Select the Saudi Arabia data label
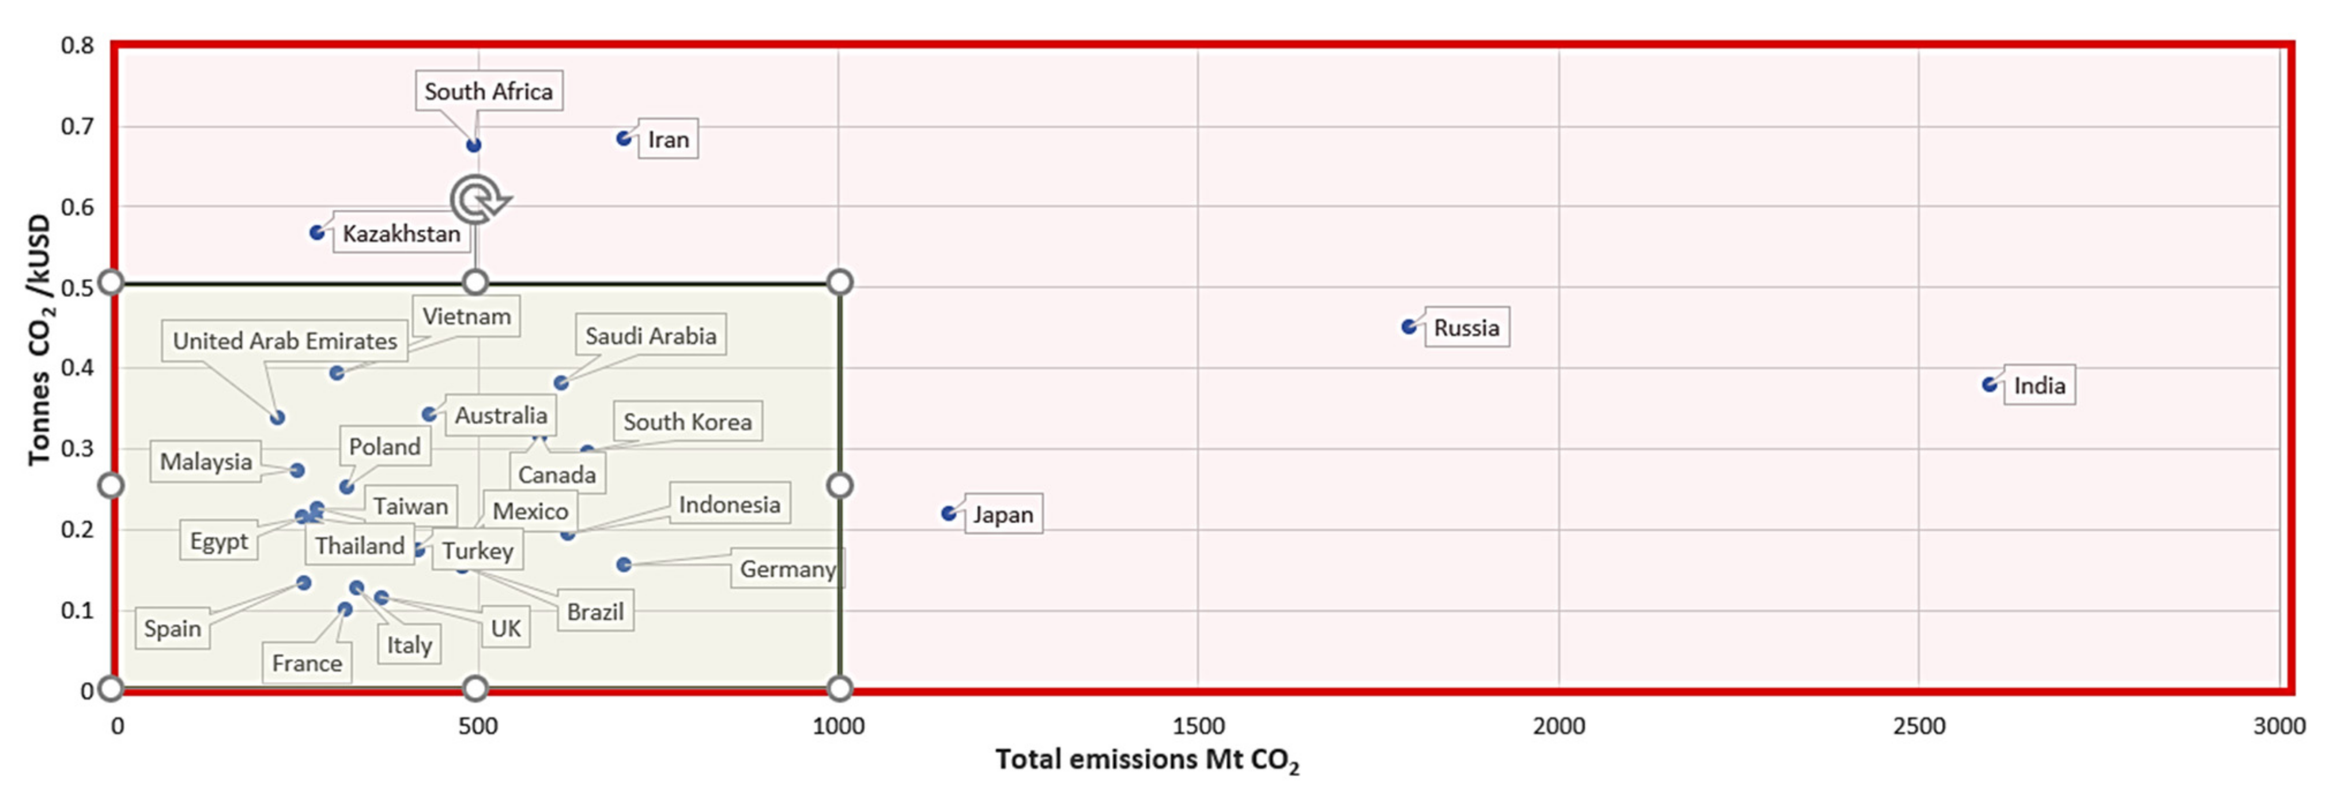The height and width of the screenshot is (800, 2325). click(x=650, y=336)
